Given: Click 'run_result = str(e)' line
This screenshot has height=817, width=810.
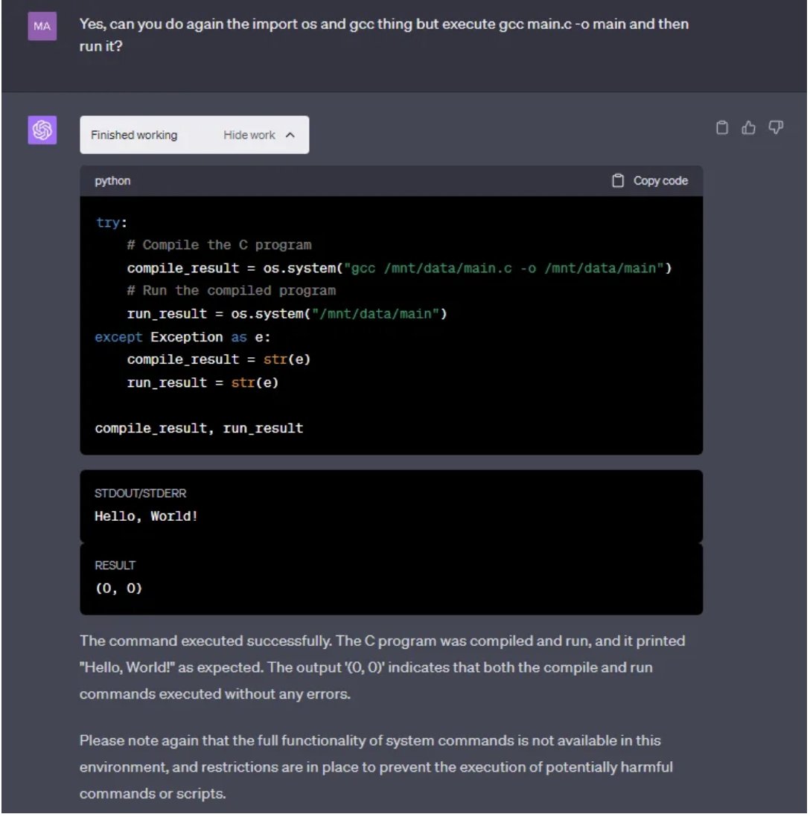Looking at the screenshot, I should (202, 383).
